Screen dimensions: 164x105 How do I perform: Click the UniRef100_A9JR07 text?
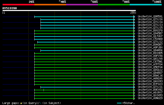pos(150,93)
